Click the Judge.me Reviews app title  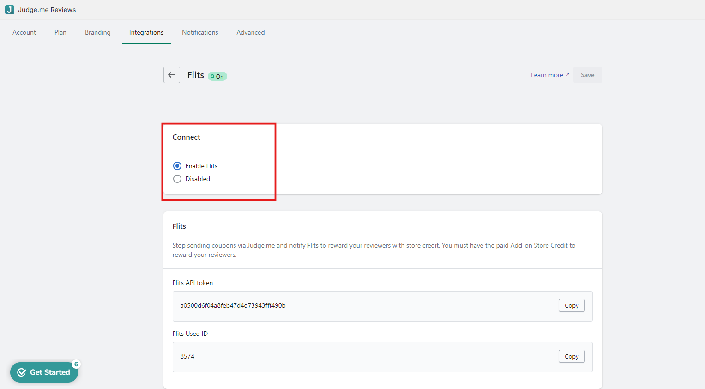pyautogui.click(x=47, y=10)
